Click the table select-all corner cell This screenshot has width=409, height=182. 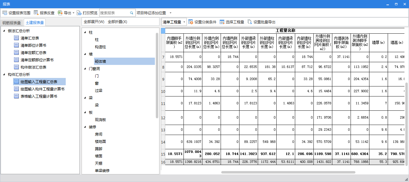(163, 31)
